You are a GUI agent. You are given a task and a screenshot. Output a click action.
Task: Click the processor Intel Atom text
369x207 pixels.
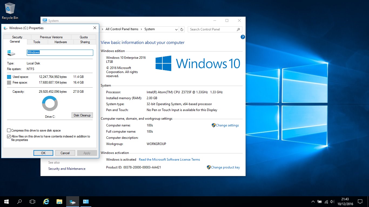185,92
